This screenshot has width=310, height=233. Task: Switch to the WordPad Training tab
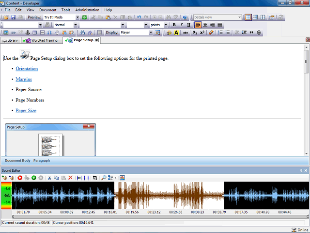(42, 40)
